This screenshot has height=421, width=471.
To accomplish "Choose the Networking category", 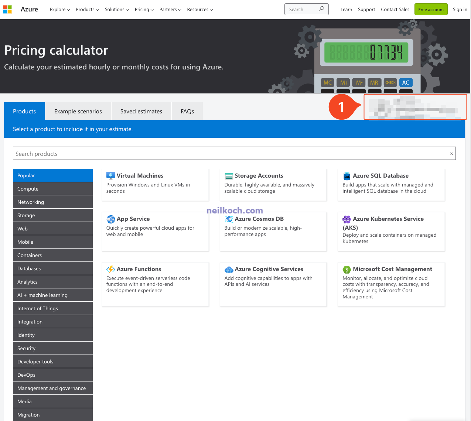I will tap(53, 202).
